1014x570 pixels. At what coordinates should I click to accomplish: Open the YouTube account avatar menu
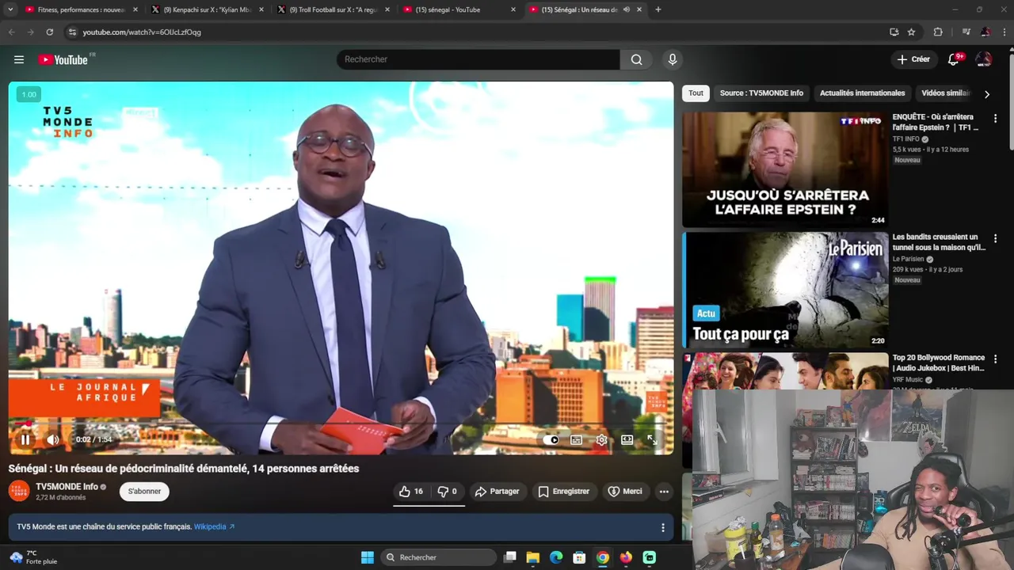tap(984, 59)
